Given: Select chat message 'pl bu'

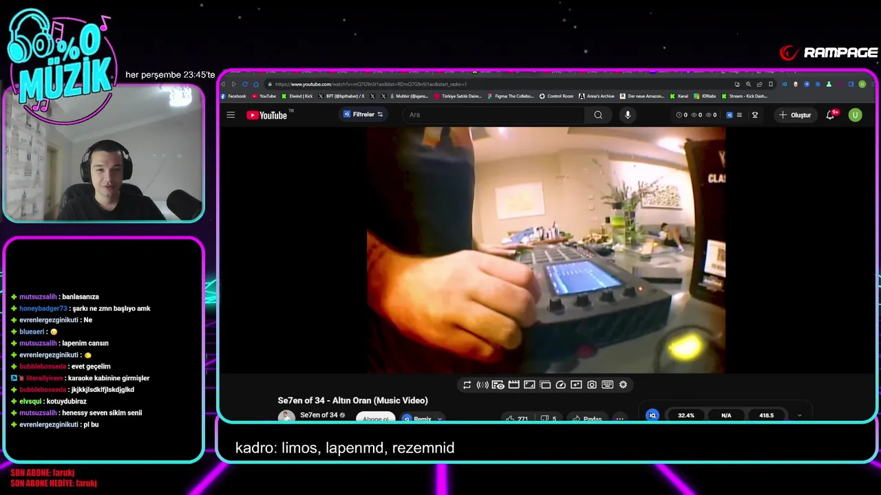Looking at the screenshot, I should (91, 425).
